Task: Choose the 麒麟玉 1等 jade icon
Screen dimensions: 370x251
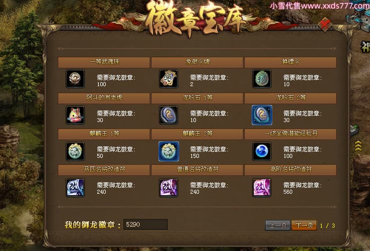Action: (x=75, y=151)
